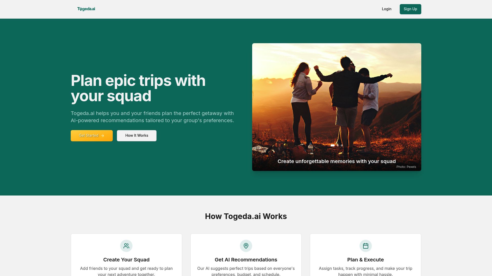Select the Create Your Squad card

tap(126, 256)
